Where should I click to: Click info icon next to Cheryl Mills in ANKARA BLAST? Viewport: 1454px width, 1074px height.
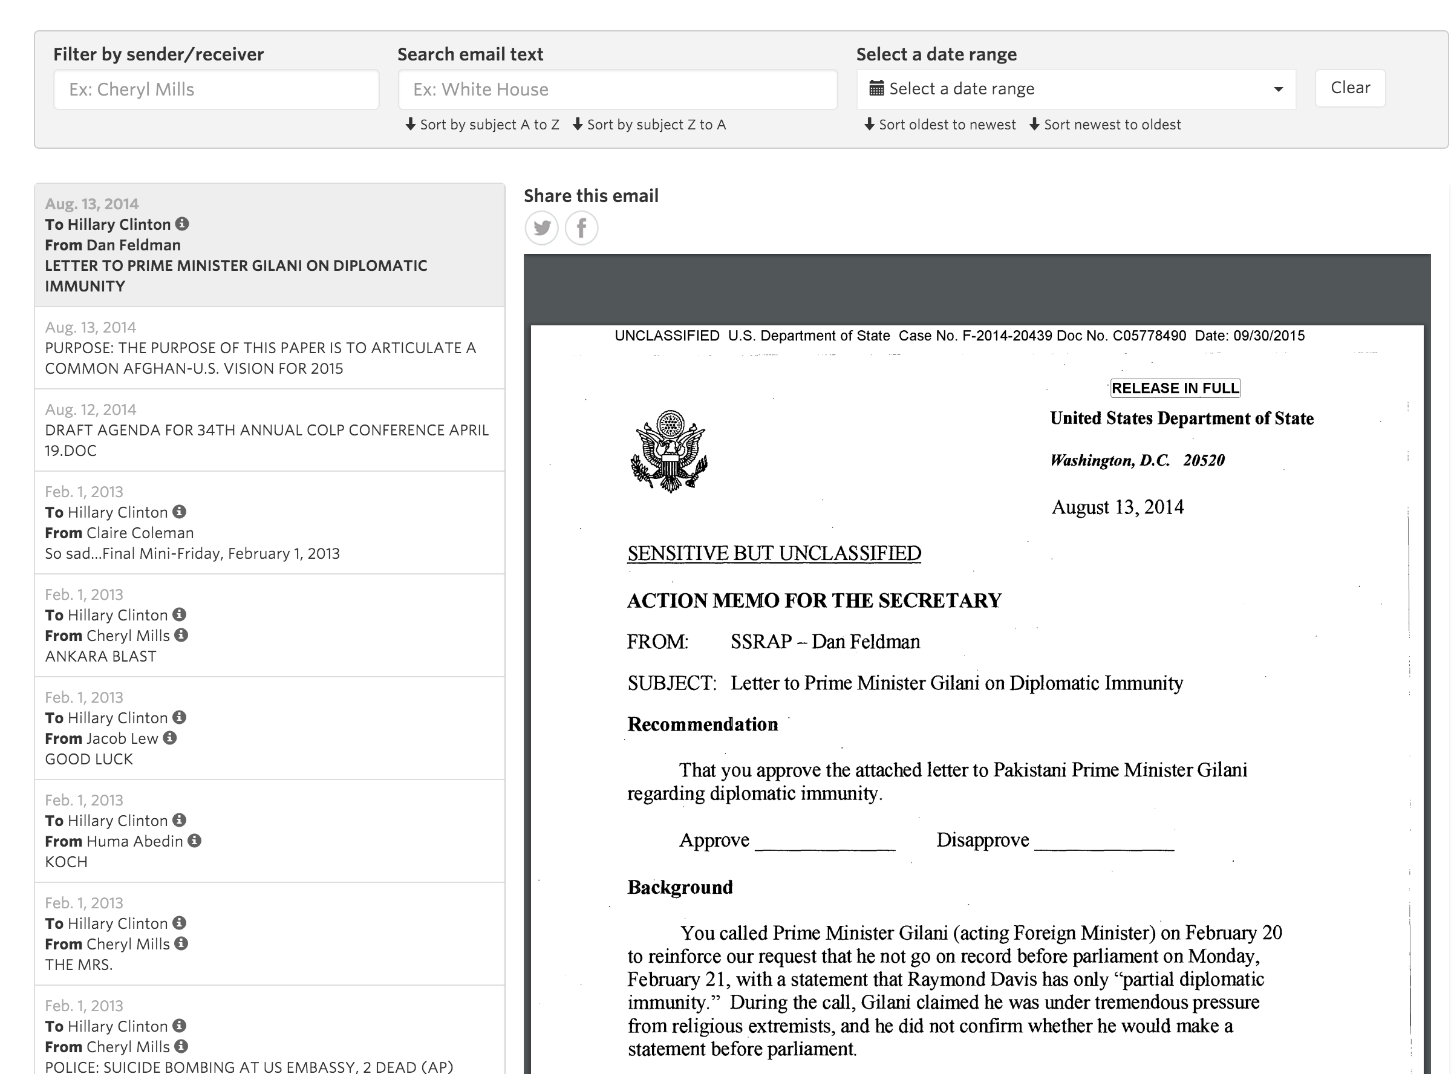pyautogui.click(x=181, y=635)
